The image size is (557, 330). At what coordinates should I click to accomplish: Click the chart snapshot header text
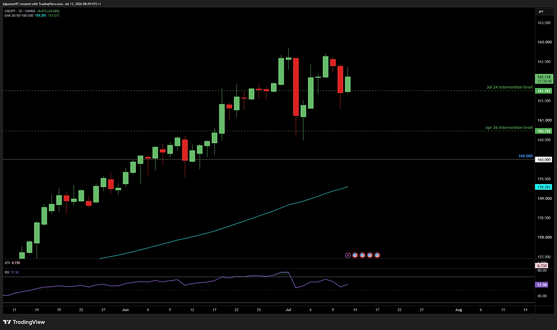point(52,4)
